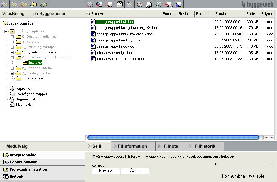Click the file information icon in toolbar
Image resolution: width=277 pixels, height=182 pixels.
click(x=178, y=5)
